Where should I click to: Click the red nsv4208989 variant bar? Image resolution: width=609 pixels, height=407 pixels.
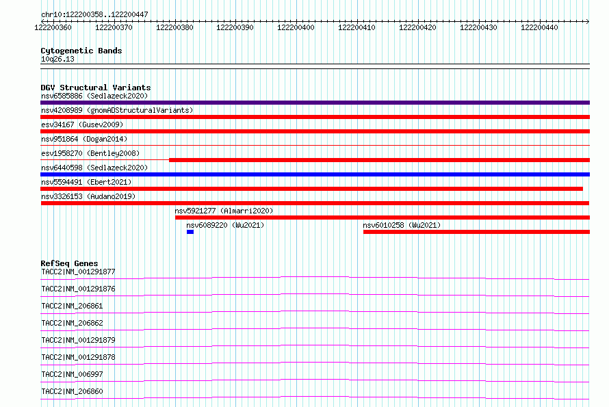[x=315, y=117]
